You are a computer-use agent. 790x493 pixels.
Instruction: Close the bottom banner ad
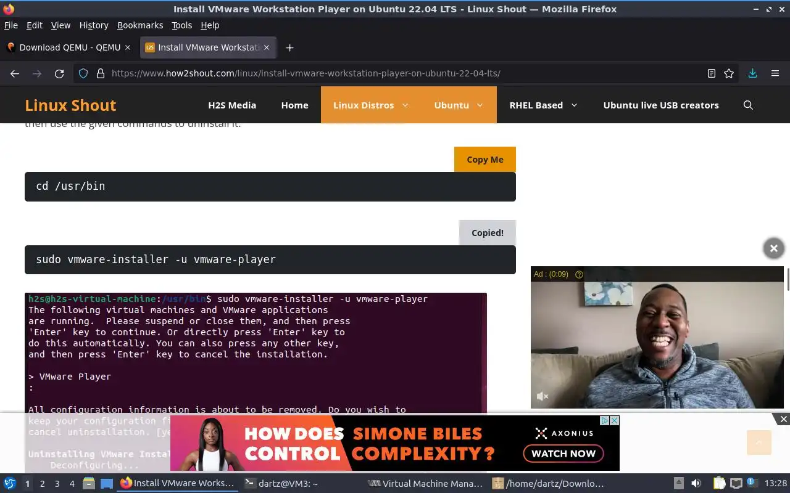(x=783, y=419)
